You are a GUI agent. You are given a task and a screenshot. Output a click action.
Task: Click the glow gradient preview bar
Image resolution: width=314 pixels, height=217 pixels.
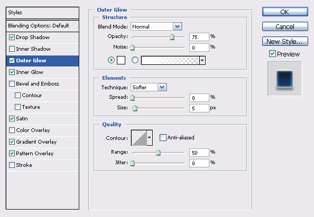pyautogui.click(x=170, y=60)
